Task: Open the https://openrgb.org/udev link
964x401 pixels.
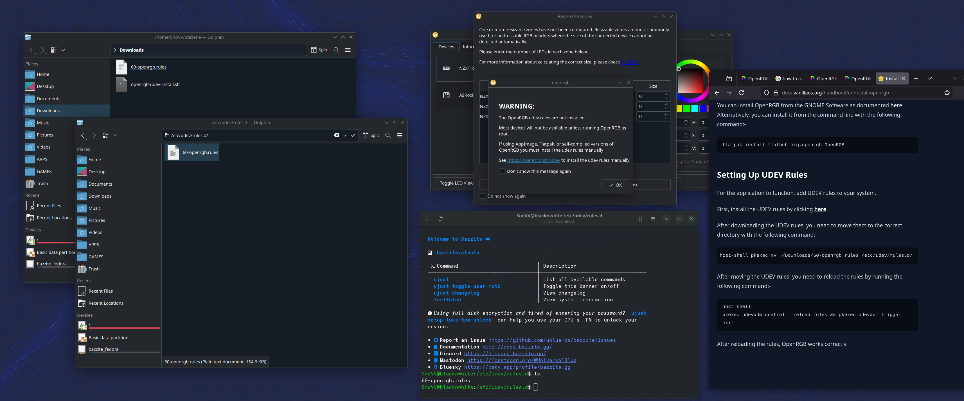Action: (x=533, y=160)
